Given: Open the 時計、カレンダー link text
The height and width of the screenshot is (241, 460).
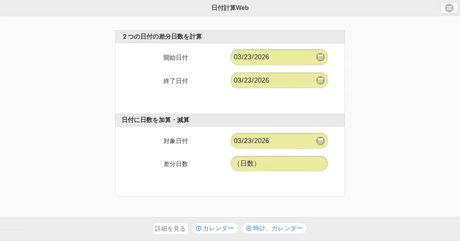Looking at the screenshot, I should (278, 228).
